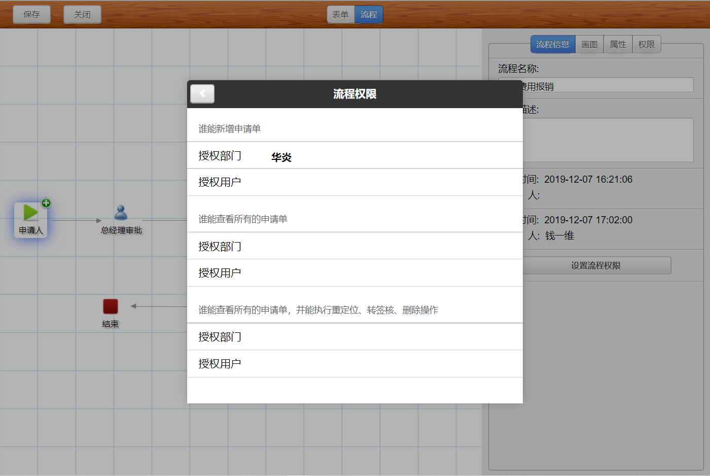Click the back arrow in 流程权限 dialog
710x476 pixels.
[202, 94]
